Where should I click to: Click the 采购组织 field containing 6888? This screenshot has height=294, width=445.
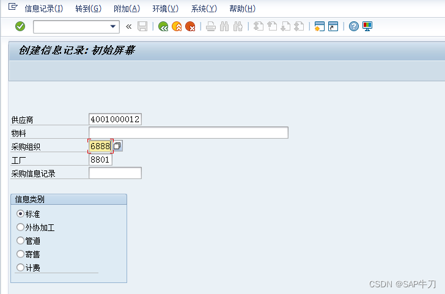pyautogui.click(x=100, y=146)
